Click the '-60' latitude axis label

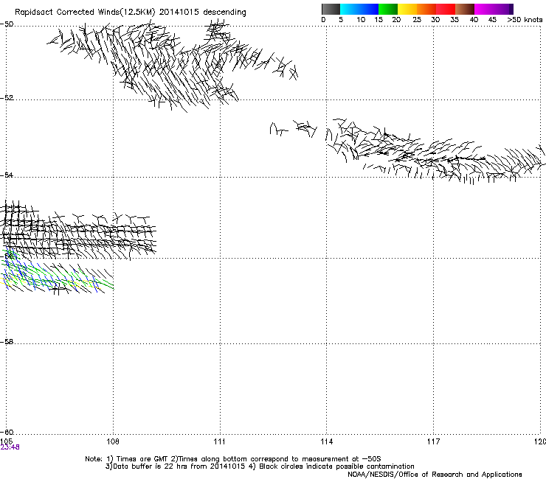coord(7,432)
